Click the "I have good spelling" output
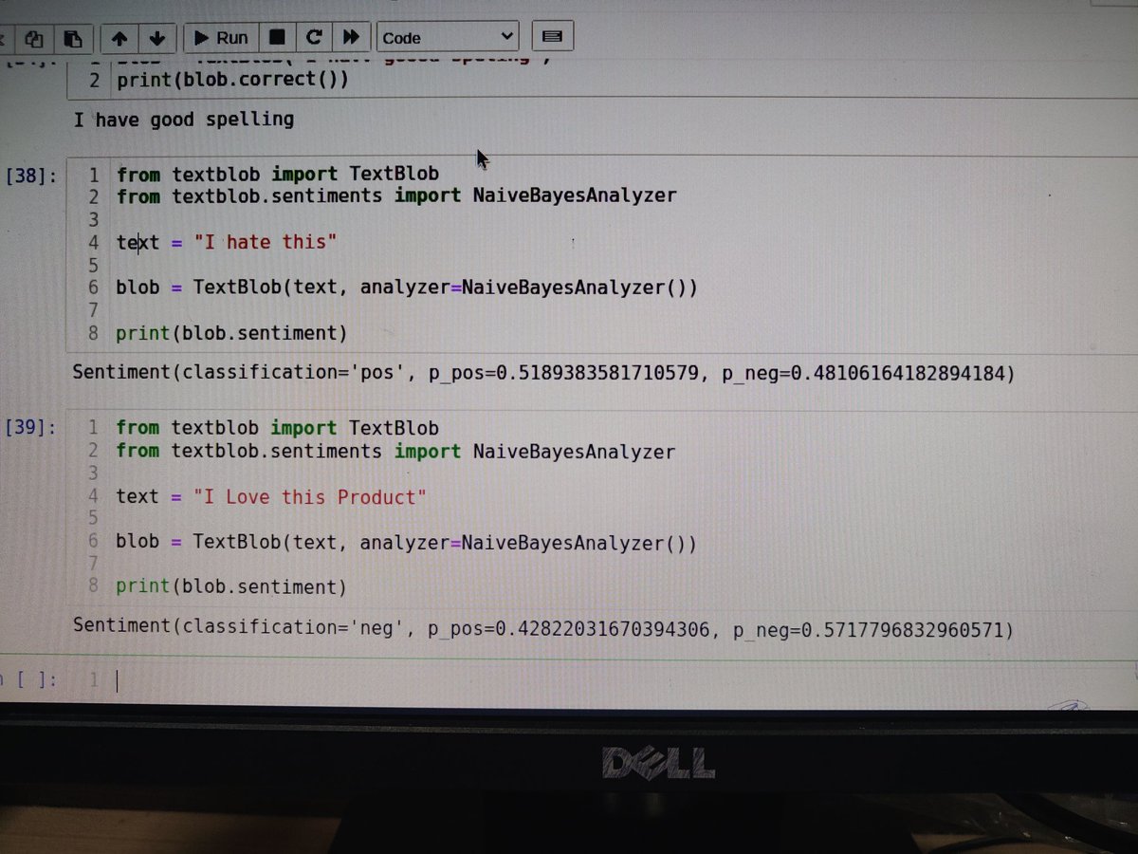Image resolution: width=1138 pixels, height=854 pixels. [183, 120]
